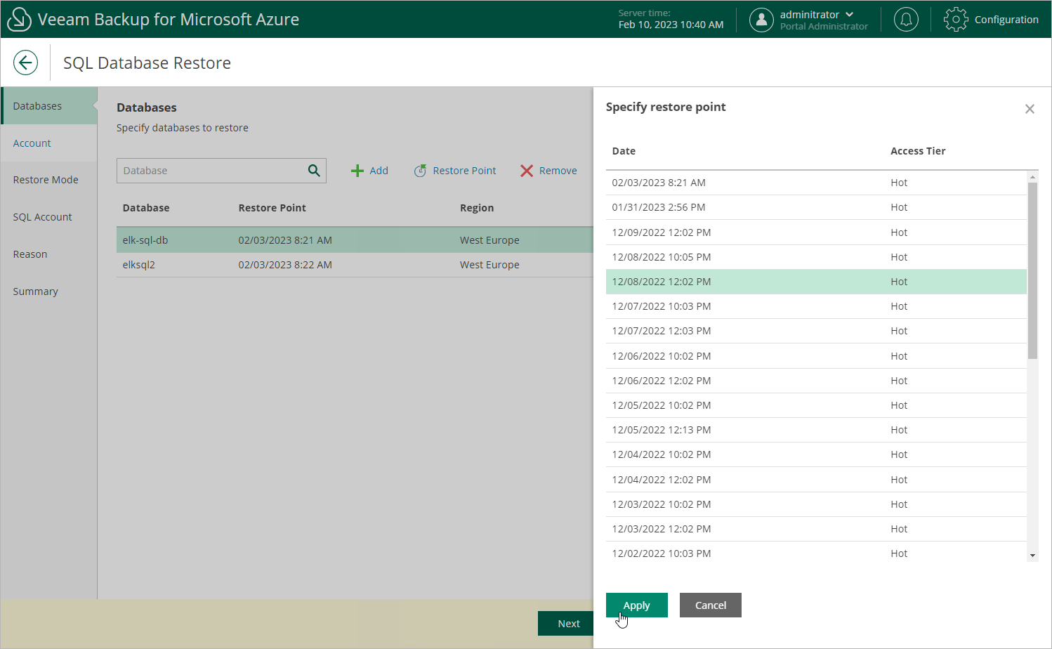Open the notifications bell icon

tap(906, 20)
